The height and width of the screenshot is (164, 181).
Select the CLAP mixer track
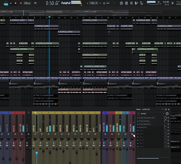(40, 130)
